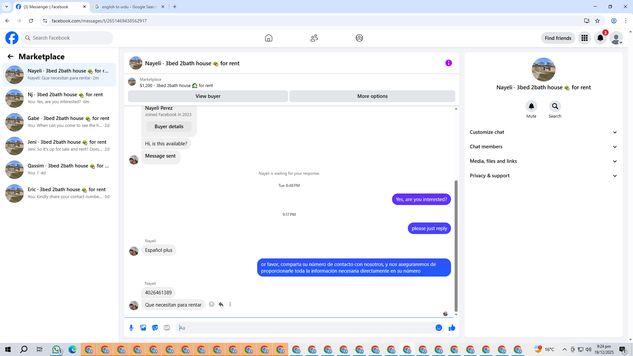Send a thumbs-up like
The height and width of the screenshot is (356, 633).
[x=452, y=328]
